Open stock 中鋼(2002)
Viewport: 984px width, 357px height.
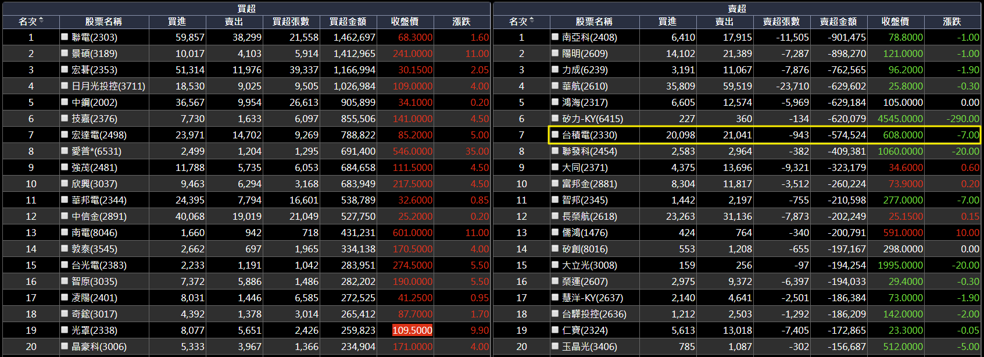point(94,102)
